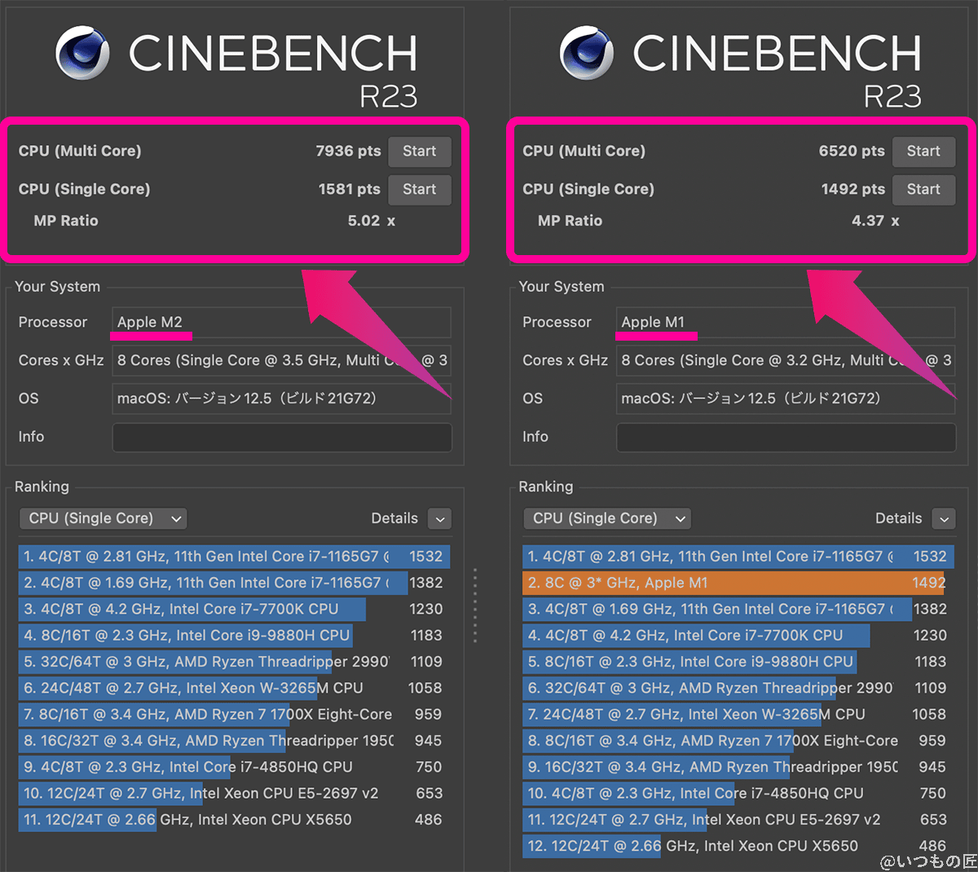
Task: Click the Processor field showing Apple M2
Action: (x=281, y=322)
